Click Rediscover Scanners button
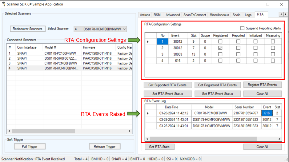Screen dimensions: 289x162 tap(27, 29)
